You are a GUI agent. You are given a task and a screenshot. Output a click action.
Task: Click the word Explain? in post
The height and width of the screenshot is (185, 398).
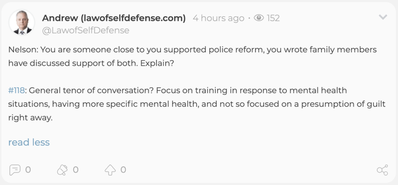pyautogui.click(x=157, y=63)
